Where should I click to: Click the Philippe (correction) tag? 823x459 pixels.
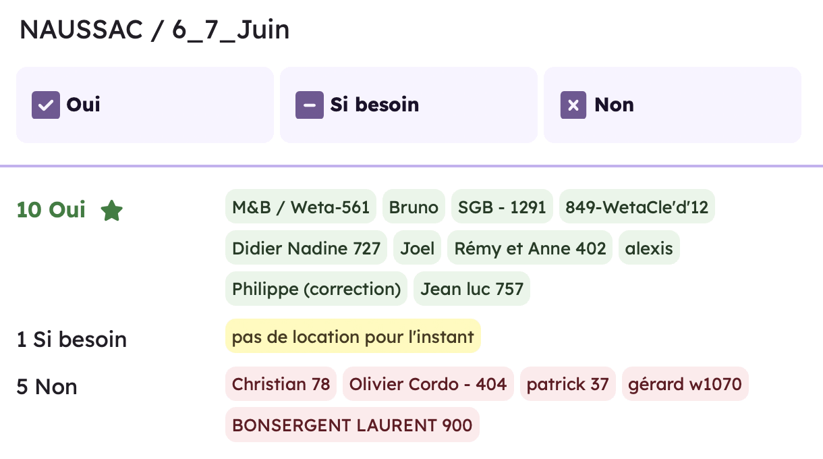tap(316, 289)
